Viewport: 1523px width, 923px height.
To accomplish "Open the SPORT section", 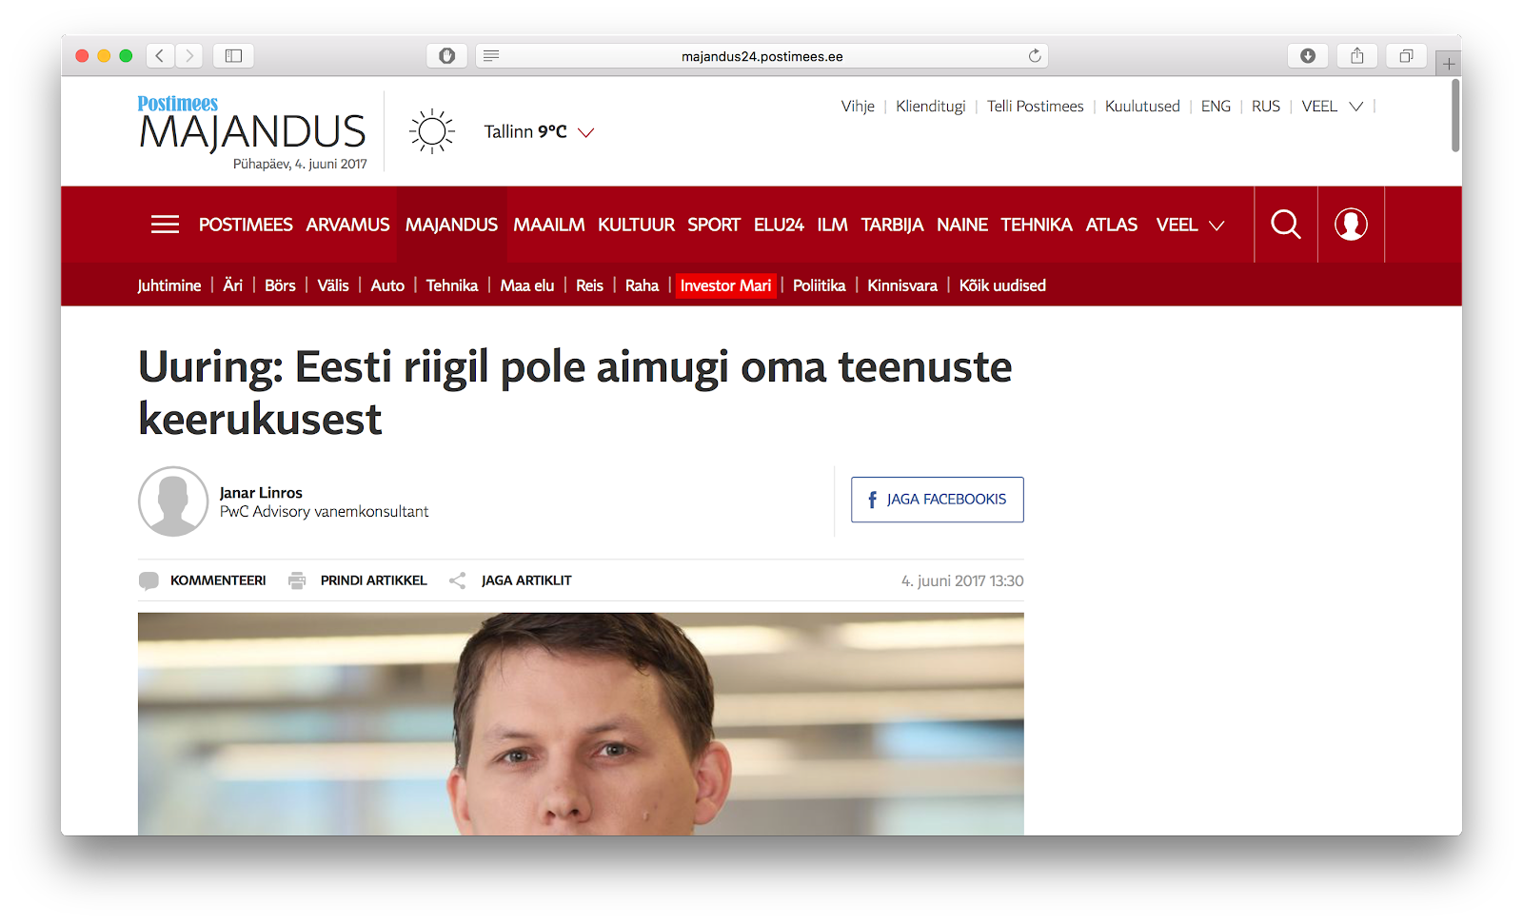I will click(x=714, y=225).
